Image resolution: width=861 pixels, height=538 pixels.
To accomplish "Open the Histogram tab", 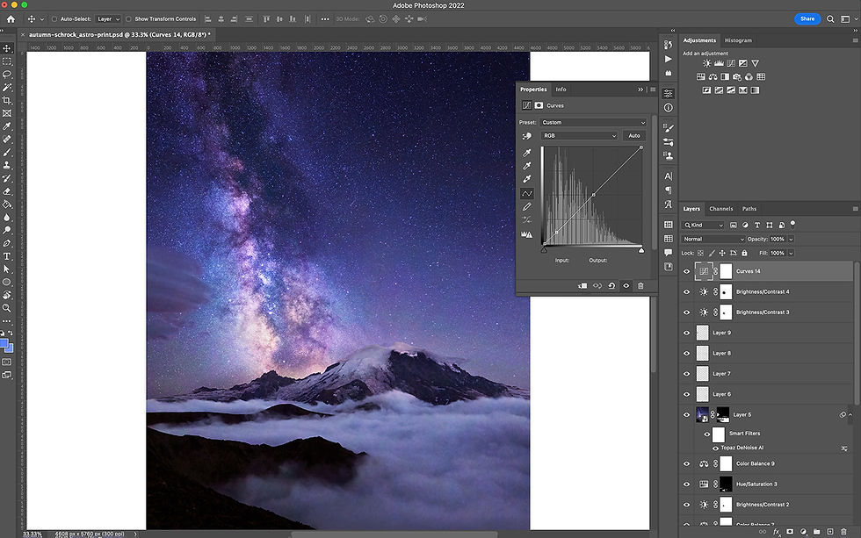I will [738, 40].
